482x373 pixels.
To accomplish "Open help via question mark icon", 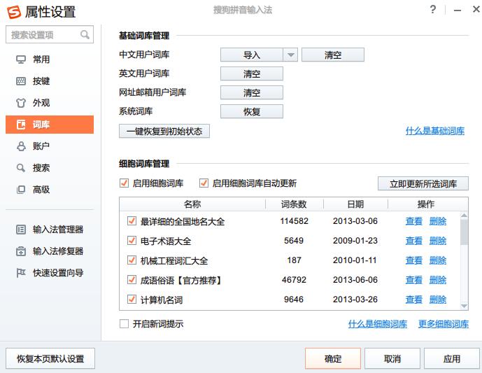I will click(433, 10).
